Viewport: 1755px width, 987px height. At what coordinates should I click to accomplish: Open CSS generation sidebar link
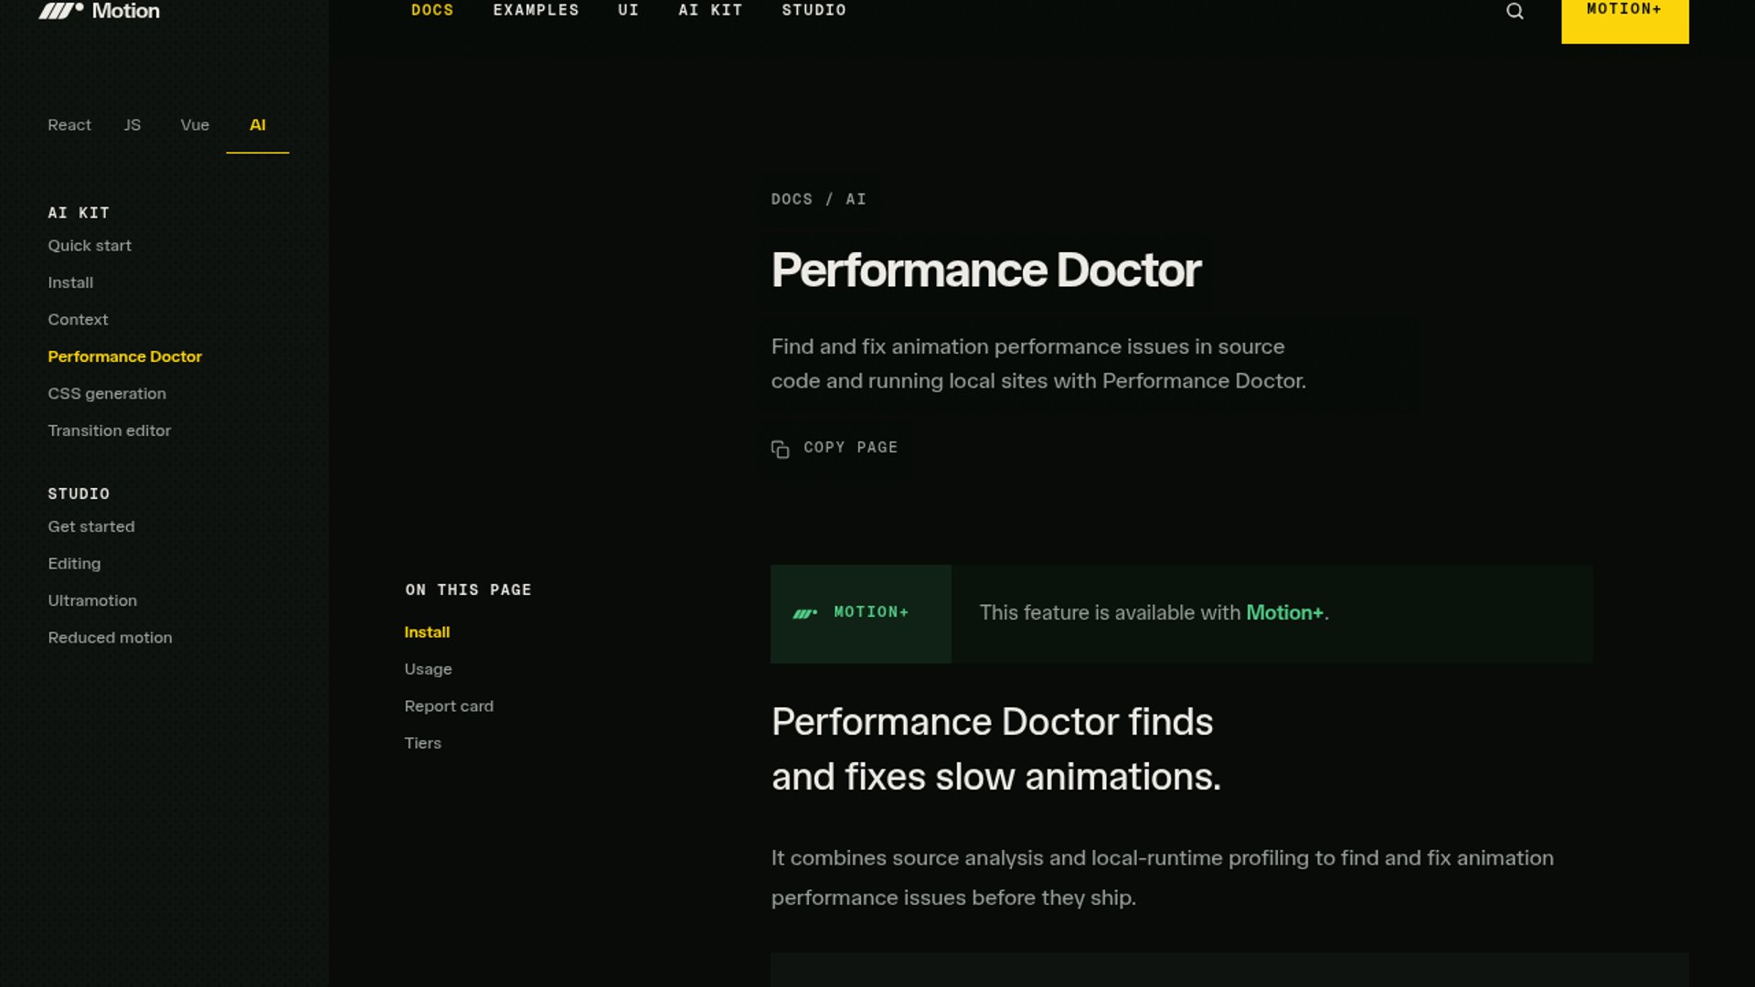point(107,394)
